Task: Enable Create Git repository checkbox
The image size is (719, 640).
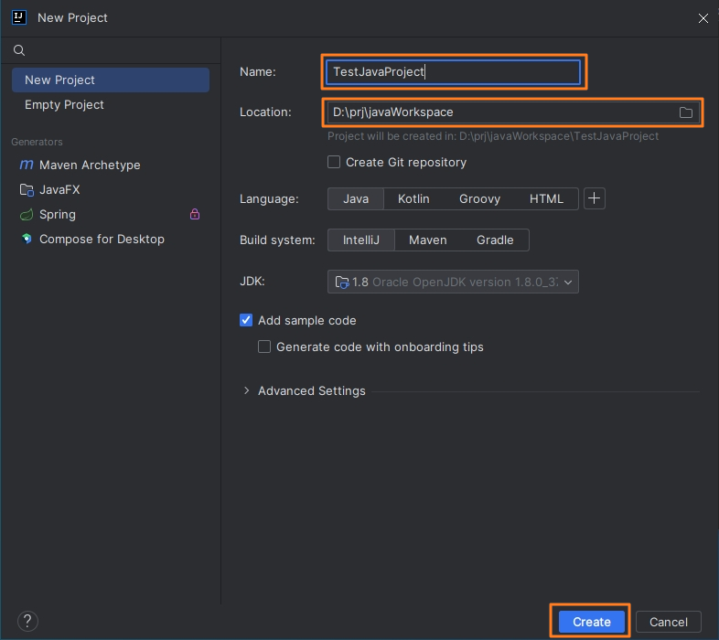Action: tap(334, 163)
